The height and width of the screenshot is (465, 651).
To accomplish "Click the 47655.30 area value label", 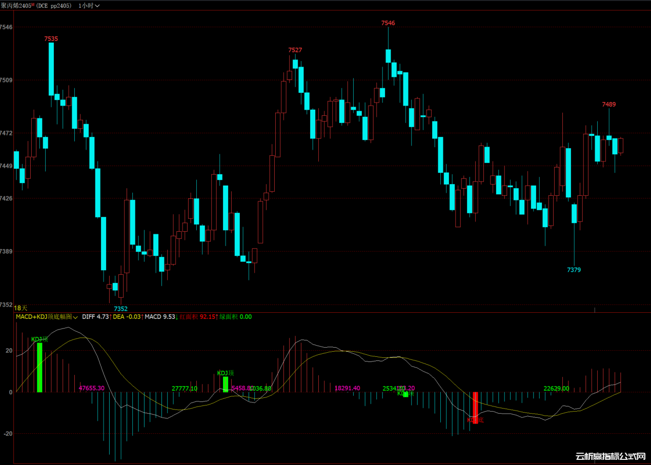I will [92, 389].
